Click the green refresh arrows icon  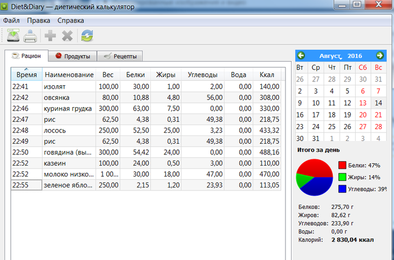point(87,37)
